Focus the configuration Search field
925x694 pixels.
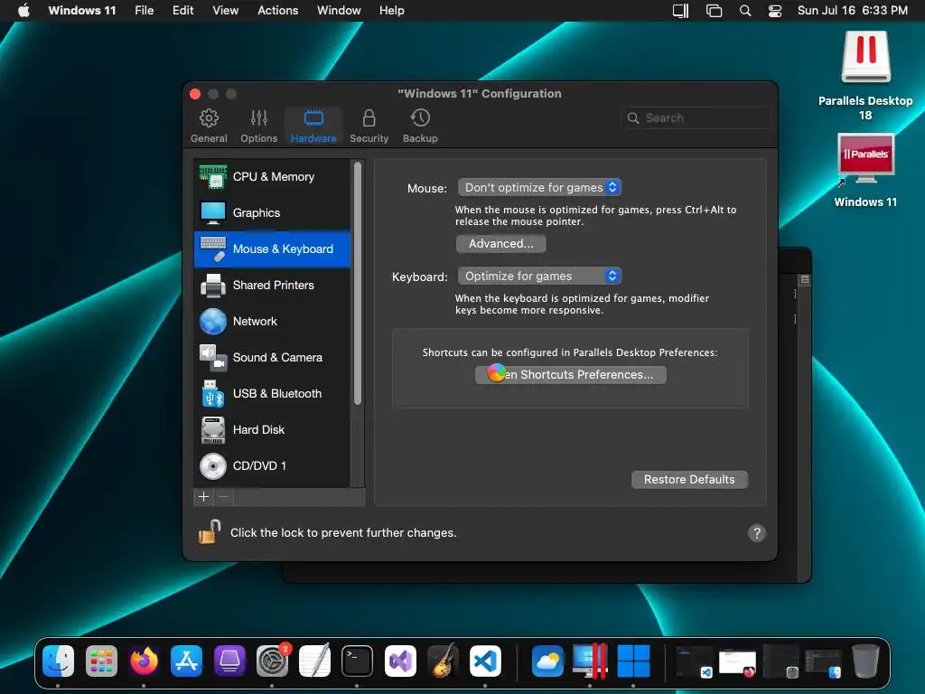pyautogui.click(x=696, y=118)
